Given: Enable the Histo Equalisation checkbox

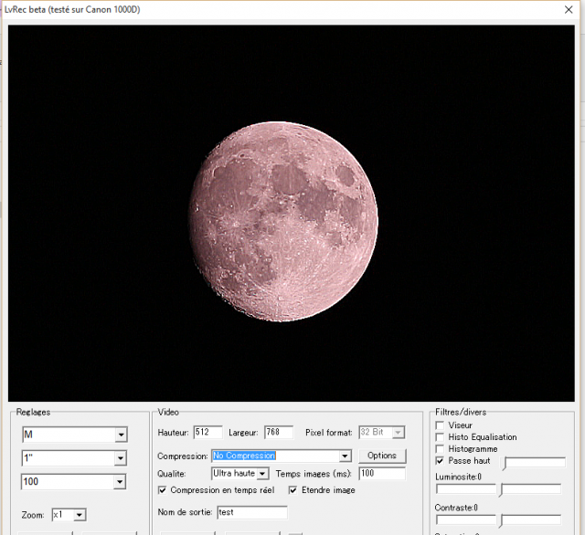Looking at the screenshot, I should (440, 437).
